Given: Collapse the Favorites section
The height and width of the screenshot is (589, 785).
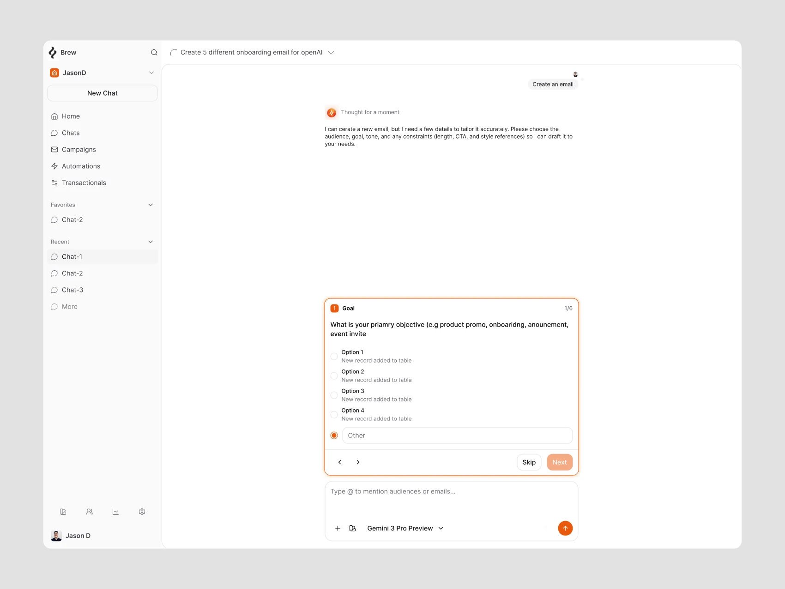Looking at the screenshot, I should (151, 205).
